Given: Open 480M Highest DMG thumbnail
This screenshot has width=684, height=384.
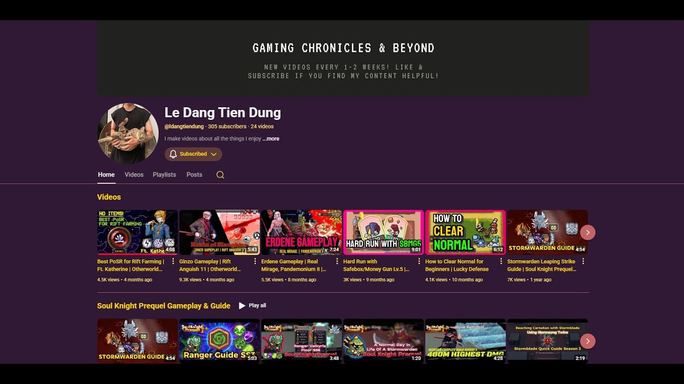Looking at the screenshot, I should pyautogui.click(x=465, y=341).
